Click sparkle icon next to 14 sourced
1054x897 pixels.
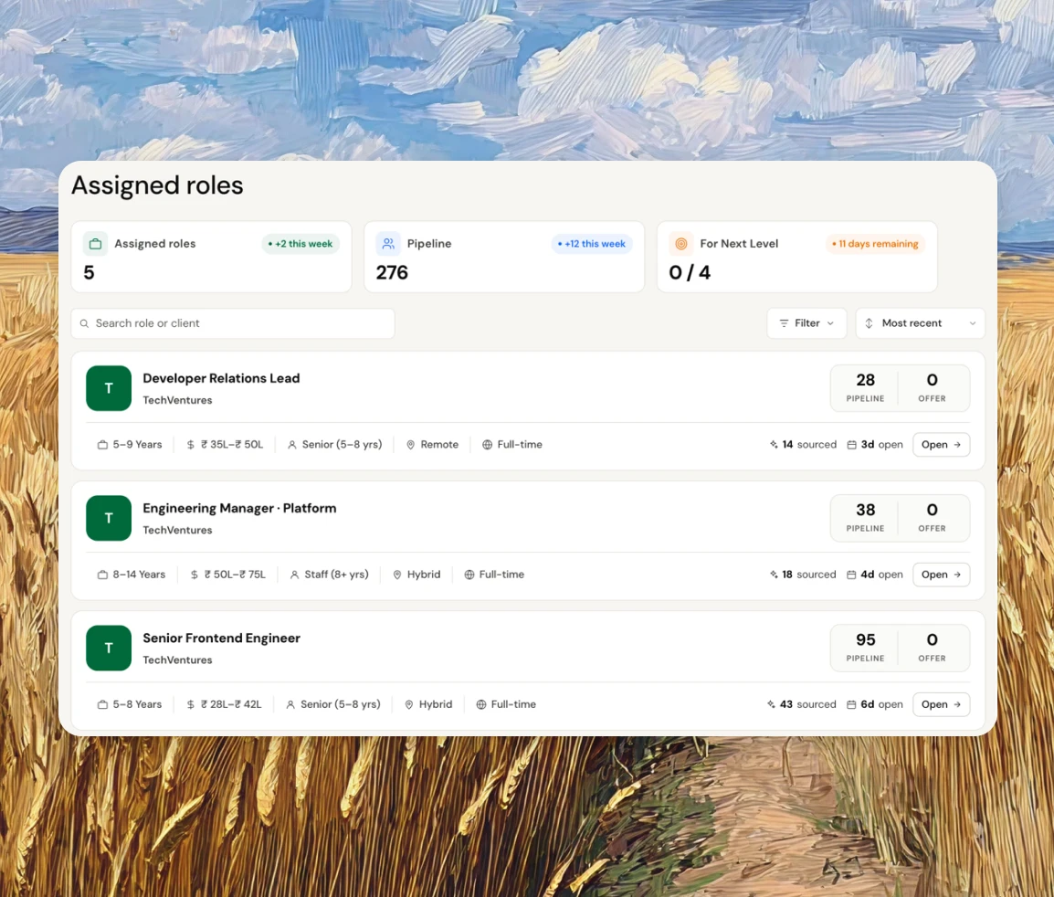(774, 445)
